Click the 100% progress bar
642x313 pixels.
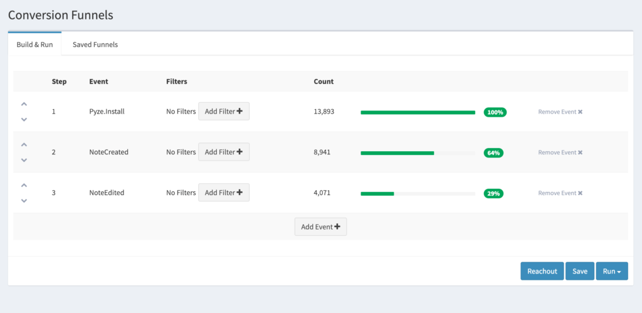click(418, 112)
